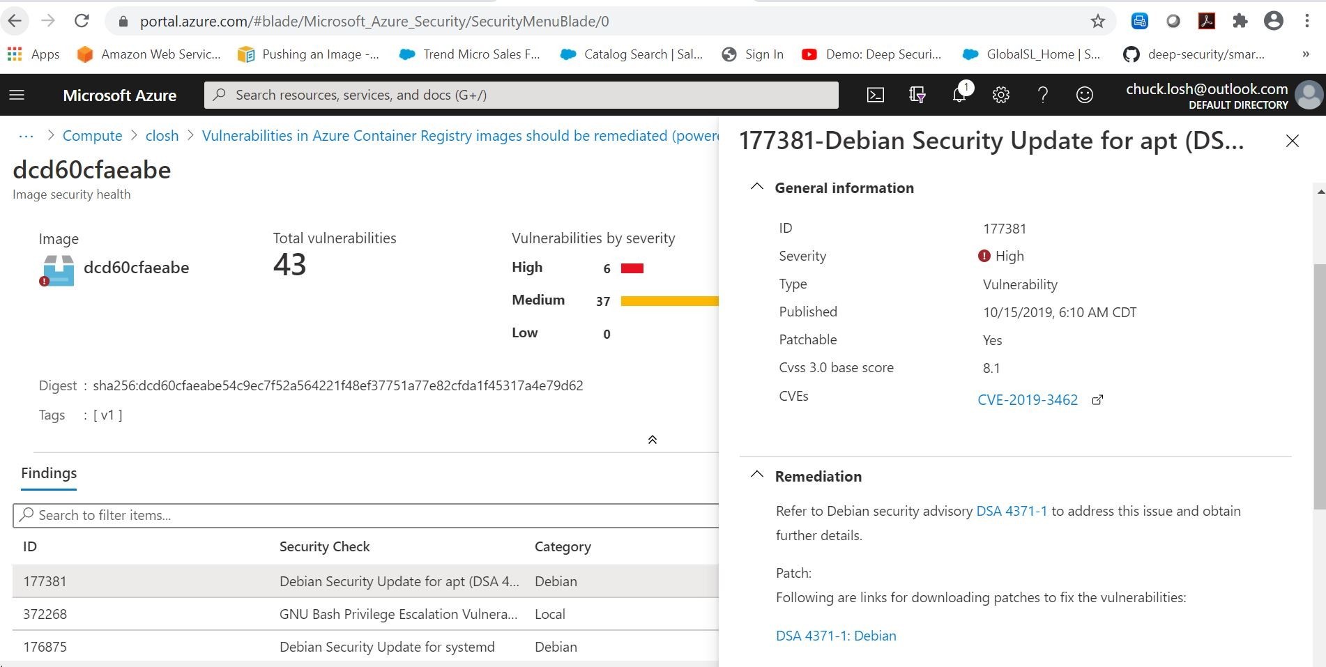The height and width of the screenshot is (667, 1326).
Task: Open the Chrome Extensions puzzle icon
Action: tap(1240, 22)
